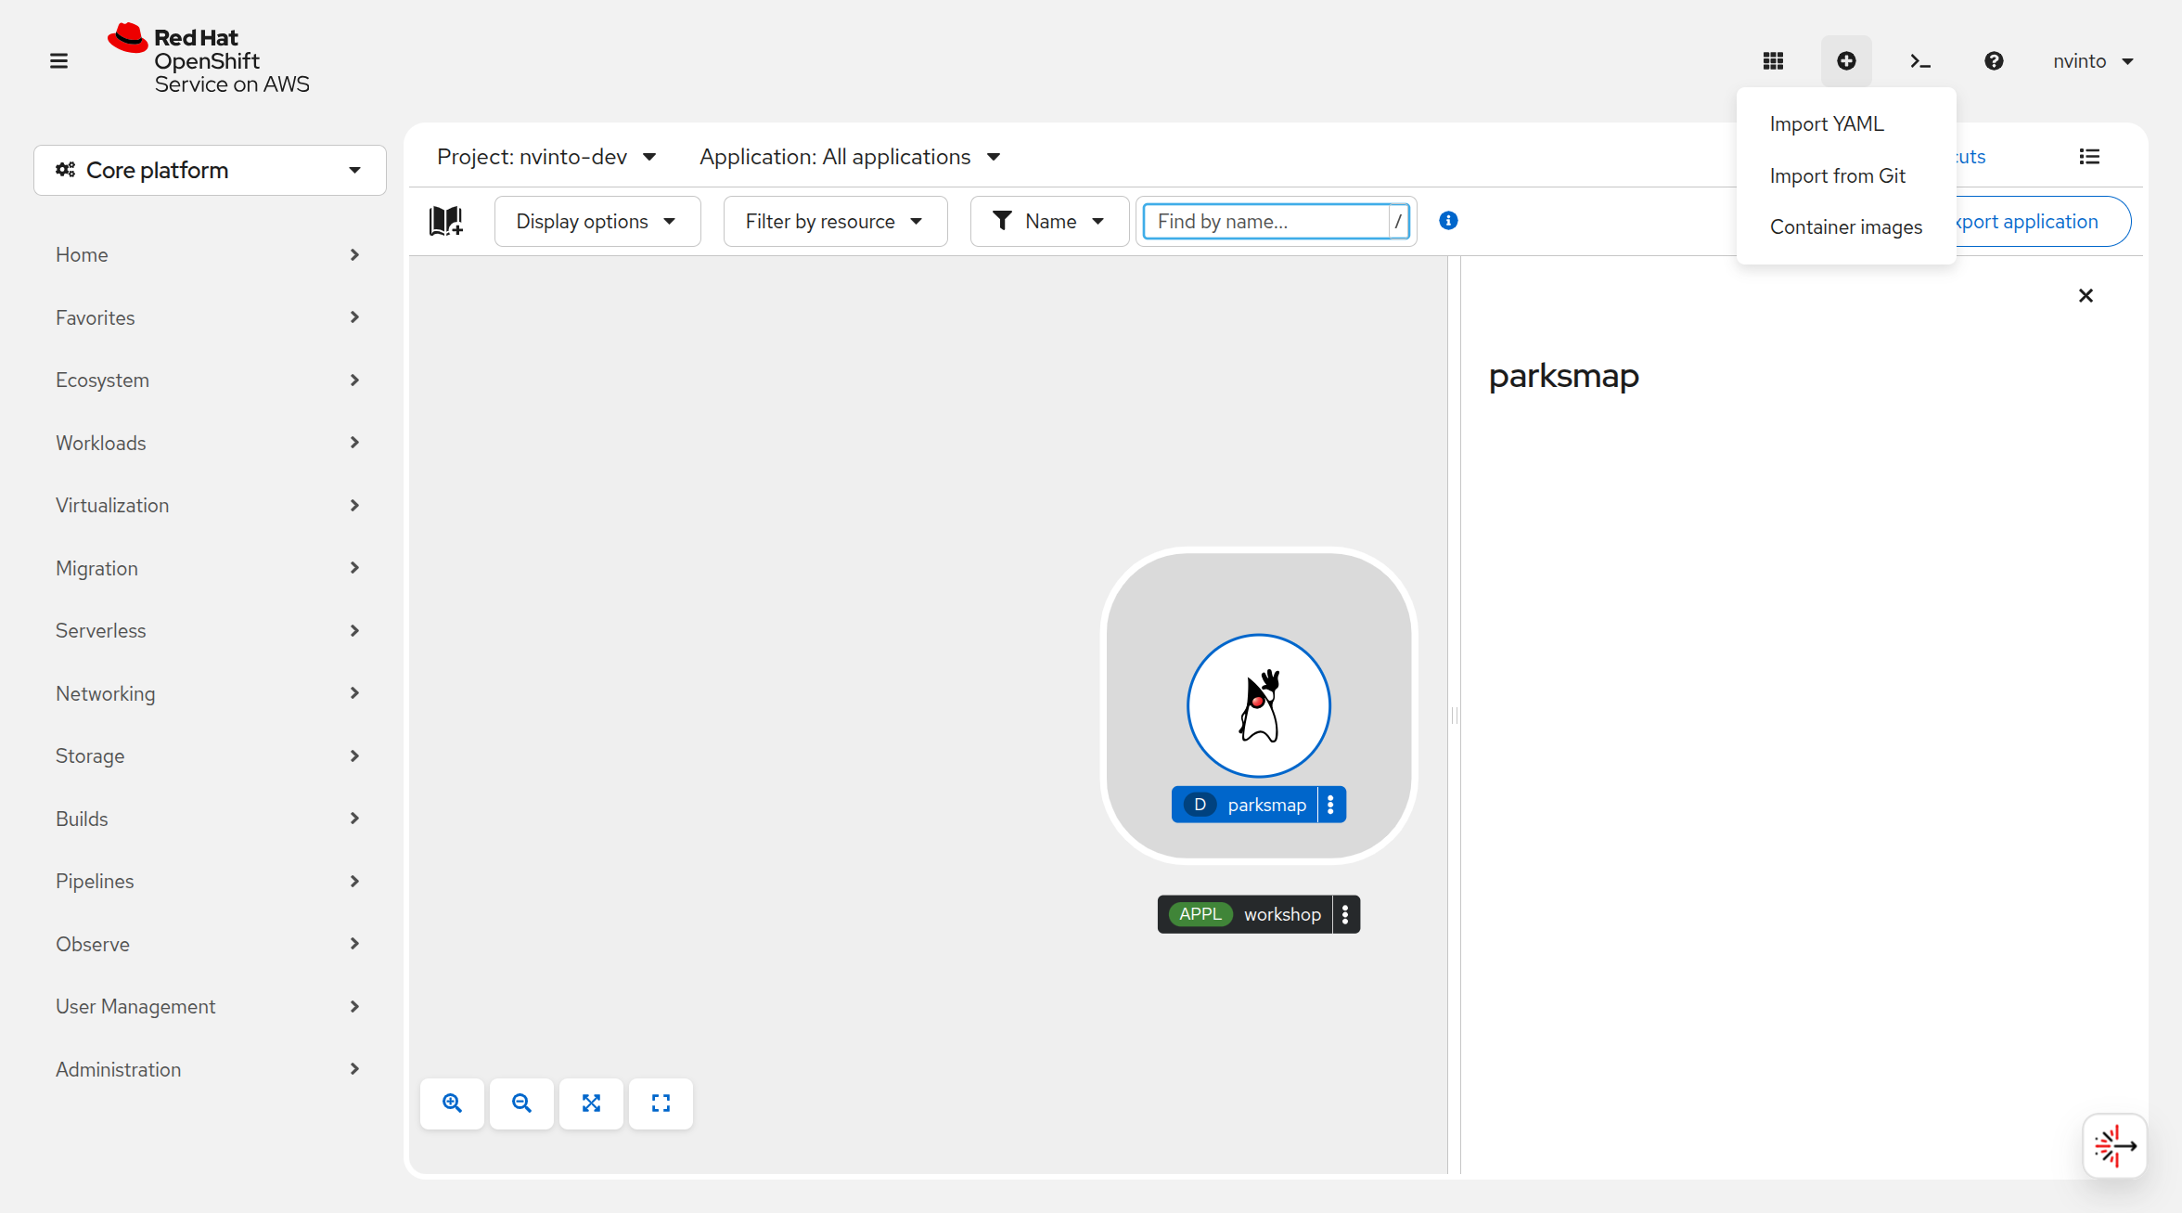Viewport: 2182px width, 1213px height.
Task: Click the APPL badge on workshop
Action: [x=1200, y=914]
